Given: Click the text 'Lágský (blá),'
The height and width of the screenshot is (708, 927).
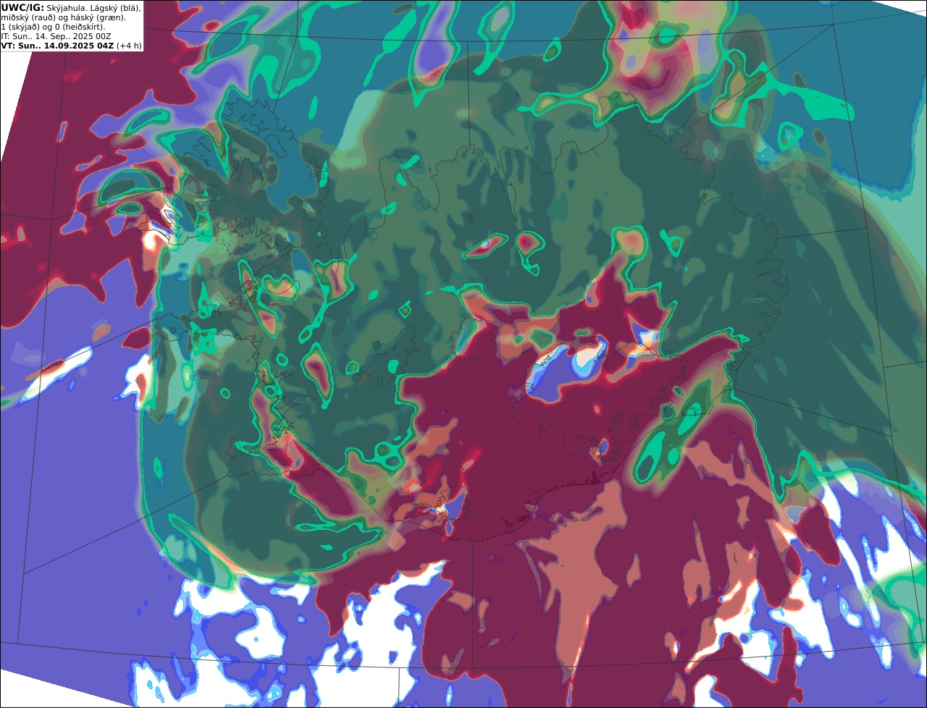Looking at the screenshot, I should tap(115, 8).
